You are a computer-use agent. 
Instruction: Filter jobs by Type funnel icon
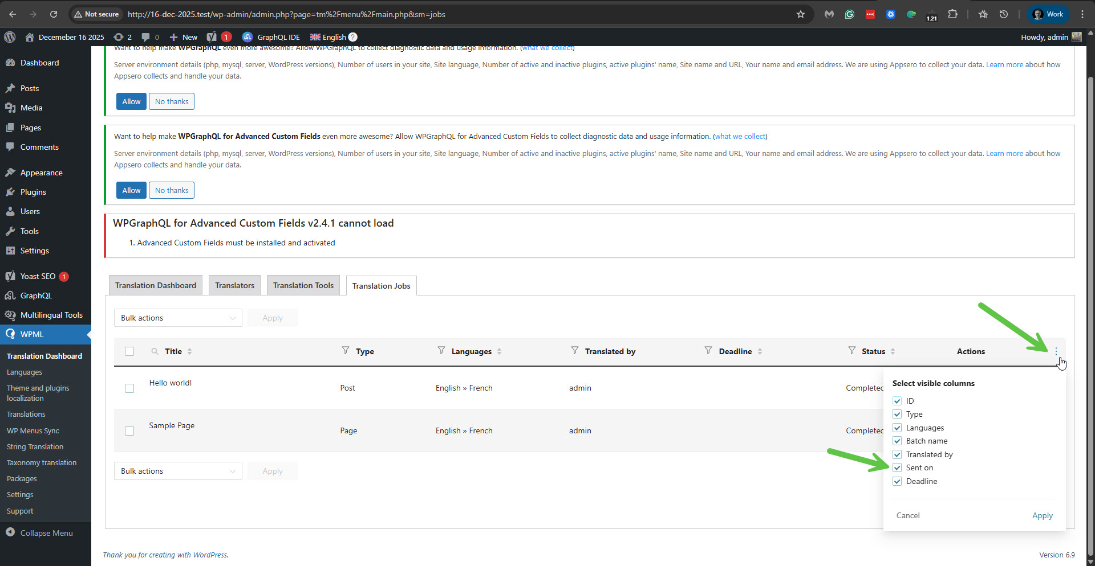[346, 350]
